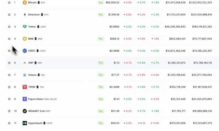This screenshot has width=219, height=131.
Task: Click Buy in the XRP row
Action: pos(101,63)
